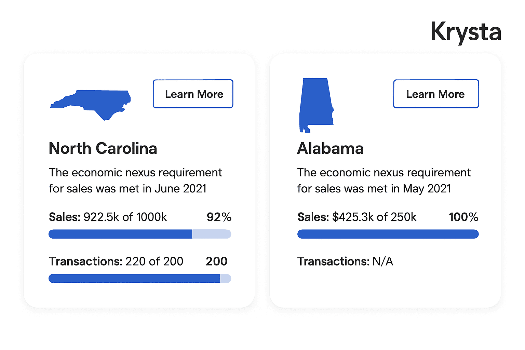
Task: Click the Alabama state map icon
Action: click(317, 105)
